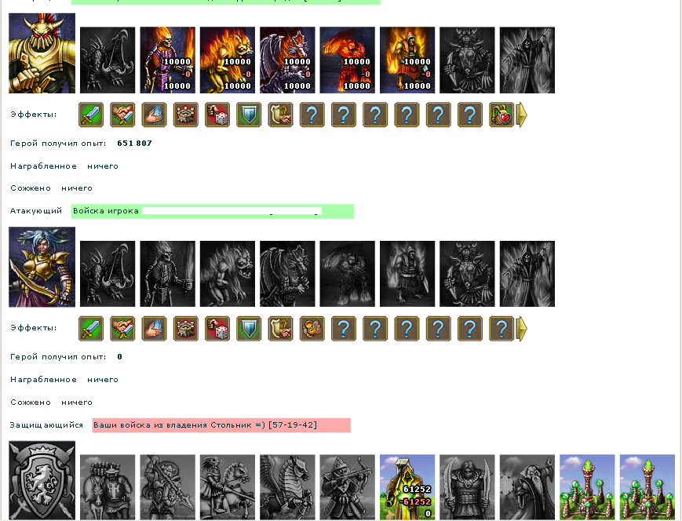
Task: Click the gold coins effect icon
Action: click(312, 328)
